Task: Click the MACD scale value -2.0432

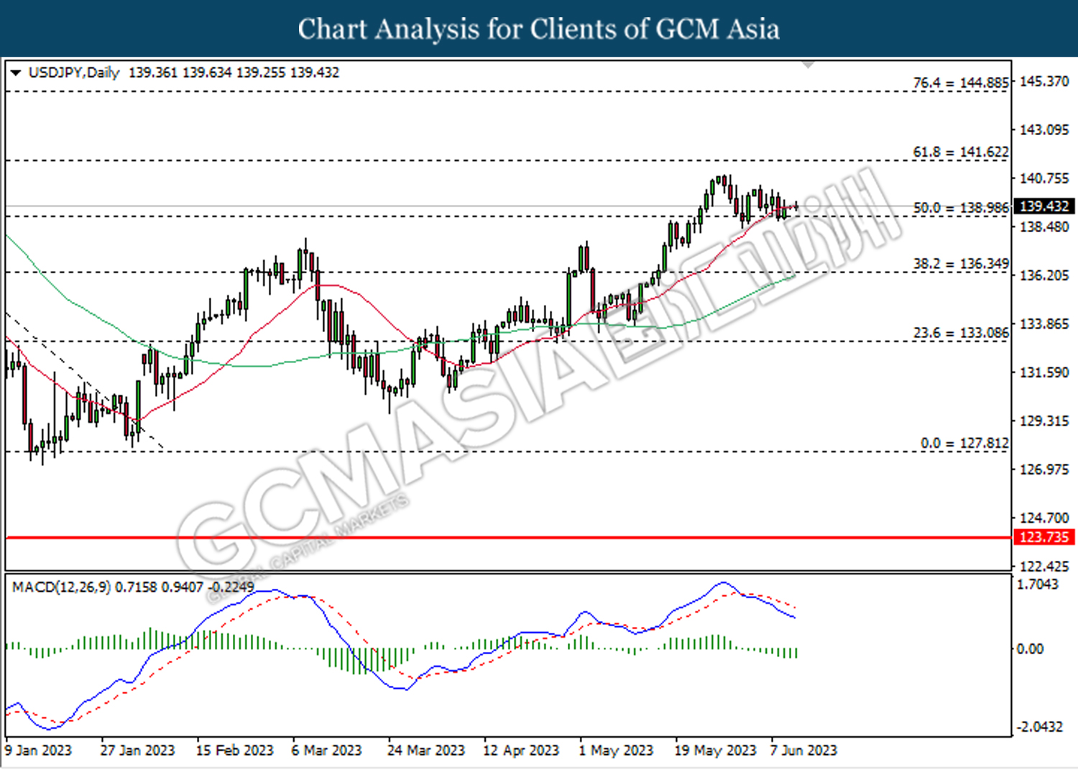Action: click(x=1039, y=727)
